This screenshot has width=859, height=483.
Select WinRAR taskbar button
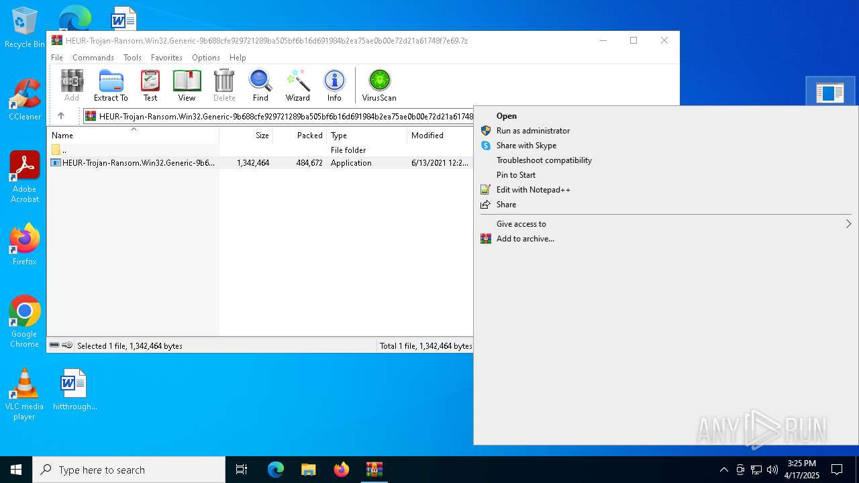pos(374,470)
